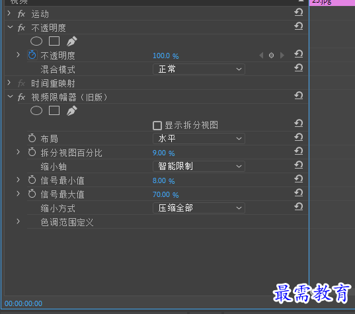Image resolution: width=355 pixels, height=314 pixels.
Task: Reset the 拆分视图百分比 parameter
Action: coord(299,151)
